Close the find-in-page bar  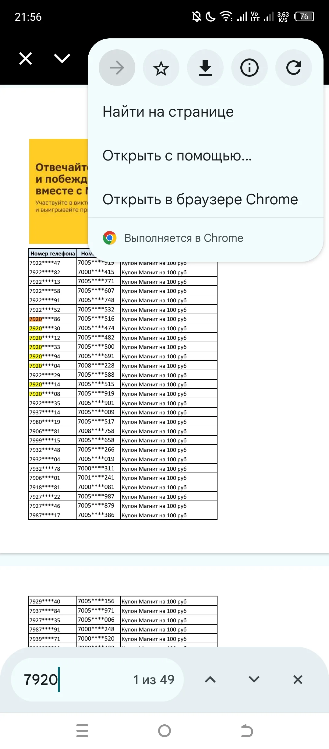[298, 680]
